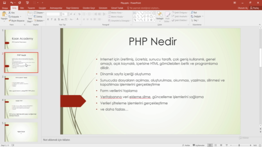Click zoom in plus in status bar

pos(251,145)
